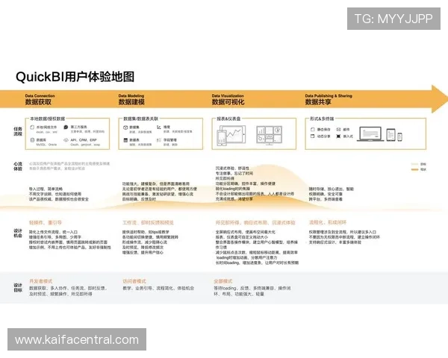448x358 pixels.
Task: Click the light-colored legend swatch for 目标
Action: pos(414,164)
